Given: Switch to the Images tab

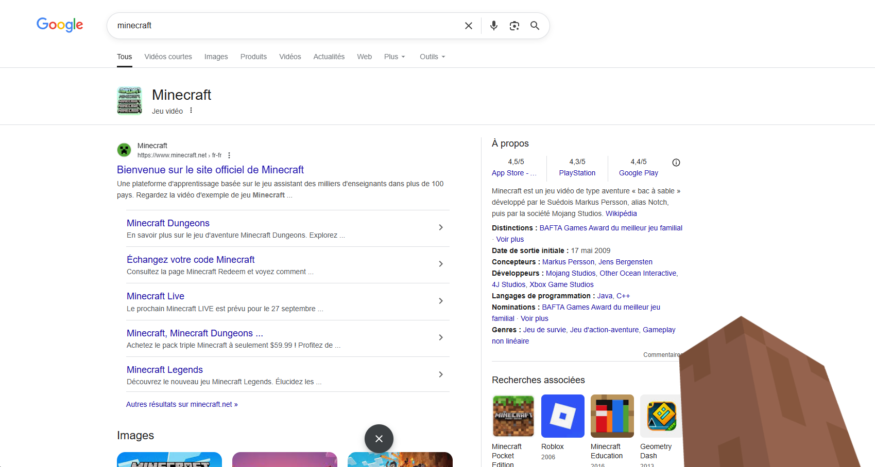Looking at the screenshot, I should 216,57.
